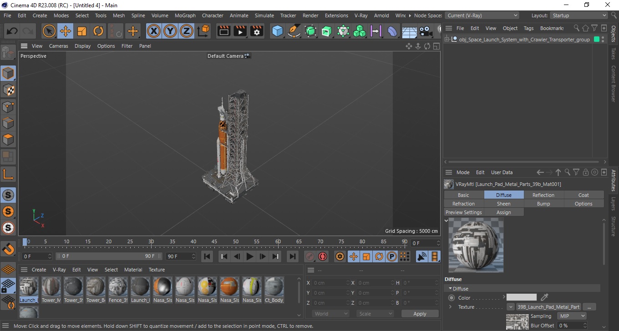Image resolution: width=619 pixels, height=331 pixels.
Task: Click the Floor grid object icon
Action: tap(409, 31)
